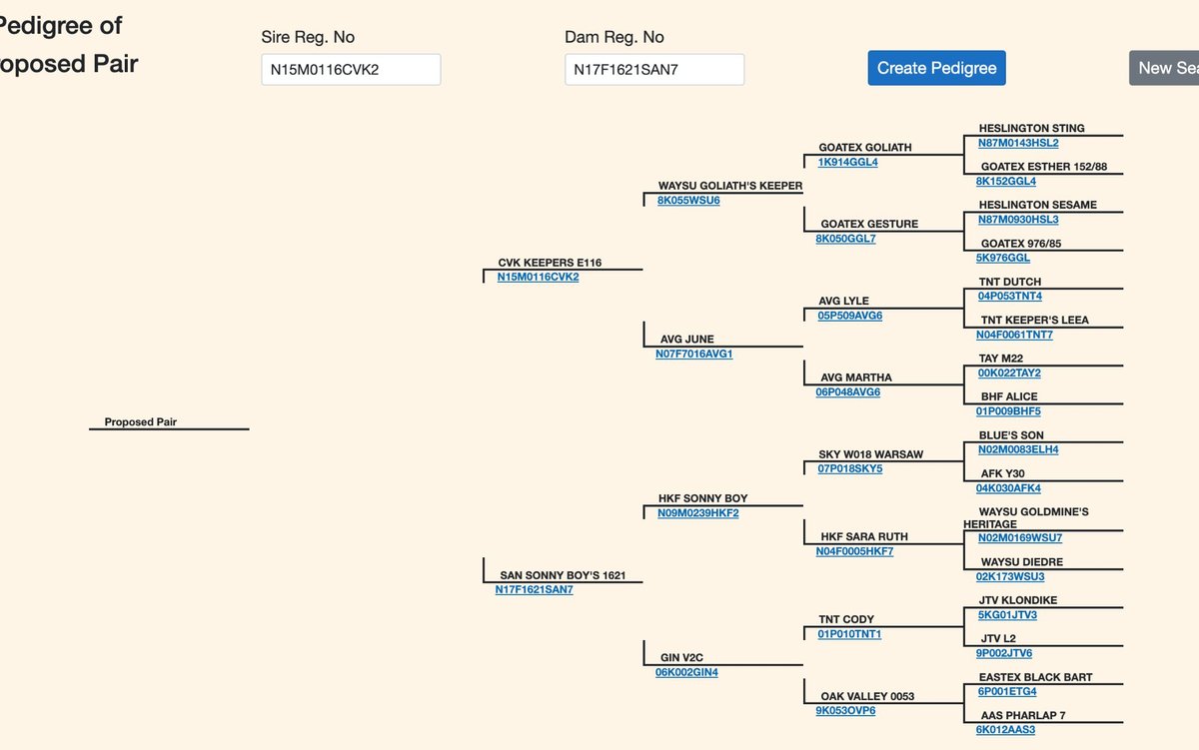Focus the Sire Reg. No input field
1199x750 pixels.
pos(351,70)
